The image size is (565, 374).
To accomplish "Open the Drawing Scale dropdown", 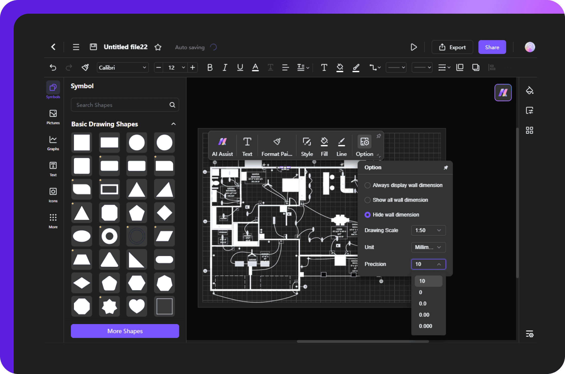I will click(428, 230).
